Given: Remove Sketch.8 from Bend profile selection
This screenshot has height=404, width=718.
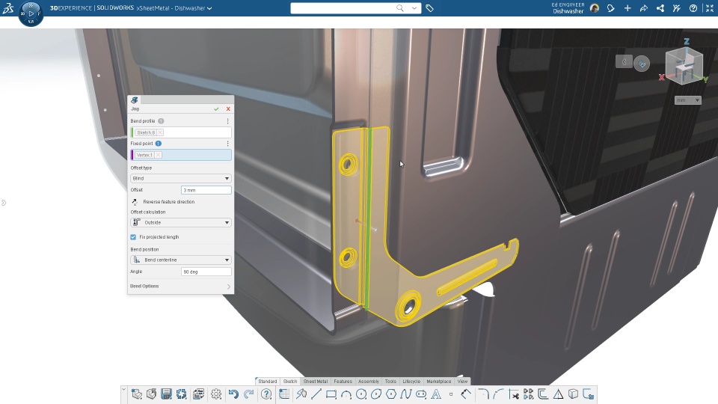Looking at the screenshot, I should [x=160, y=132].
